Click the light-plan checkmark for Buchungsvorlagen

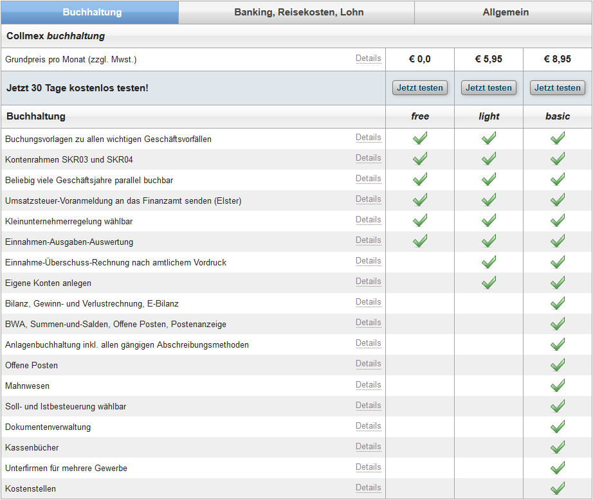(x=489, y=138)
